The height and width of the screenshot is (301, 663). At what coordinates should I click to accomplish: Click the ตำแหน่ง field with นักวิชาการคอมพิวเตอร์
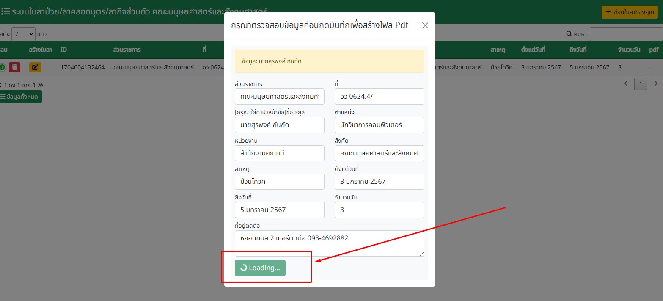coord(379,125)
